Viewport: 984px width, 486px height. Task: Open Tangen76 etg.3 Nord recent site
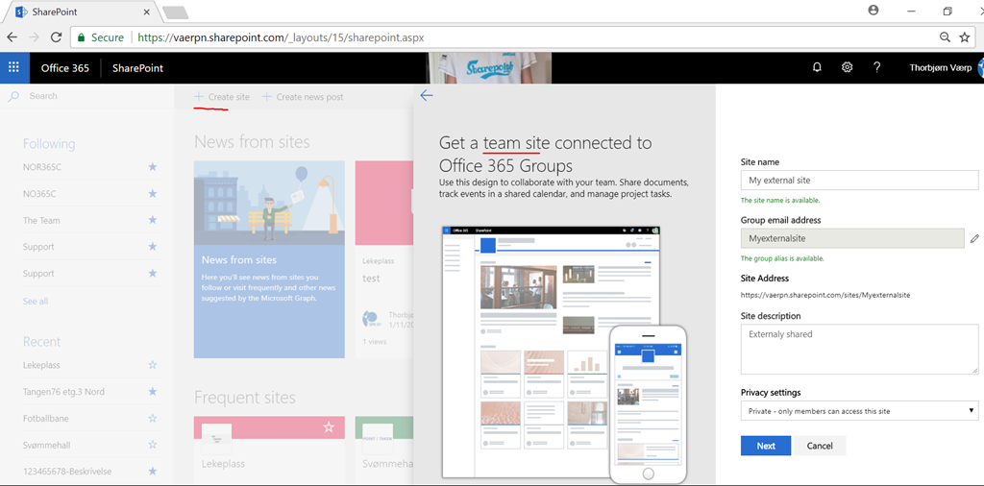click(x=63, y=391)
